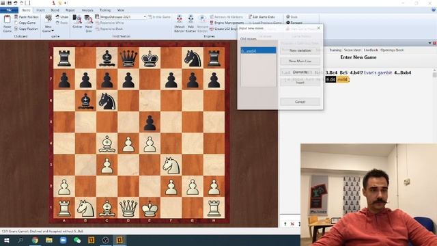Click the New variation button
The height and width of the screenshot is (246, 437).
pyautogui.click(x=300, y=51)
